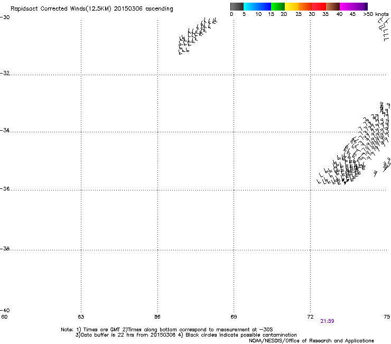
Task: Click the -32 latitude axis label
Action: (5, 73)
